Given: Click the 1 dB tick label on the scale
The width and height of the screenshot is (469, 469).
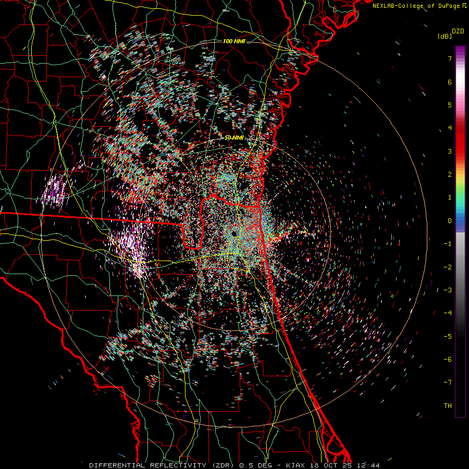Looking at the screenshot, I should 450,198.
